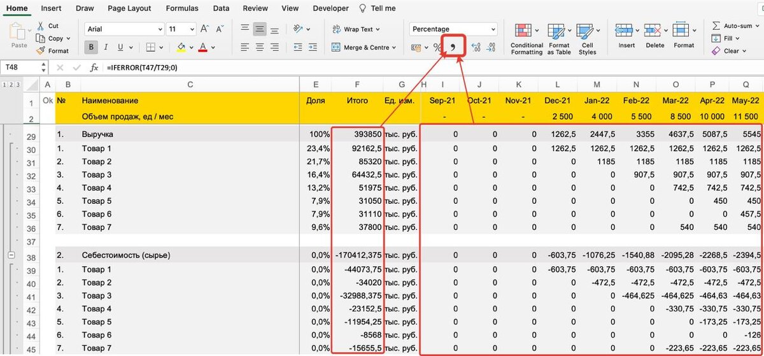The height and width of the screenshot is (356, 764).
Task: Align text to top of cell
Action: point(245,29)
